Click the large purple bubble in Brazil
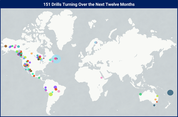Image resolution: width=178 pixels, height=117 pixels. (x=55, y=87)
